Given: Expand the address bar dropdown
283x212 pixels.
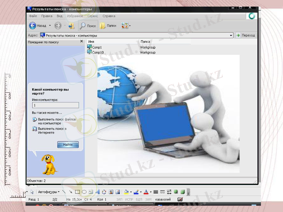Looking at the screenshot, I should (231, 35).
